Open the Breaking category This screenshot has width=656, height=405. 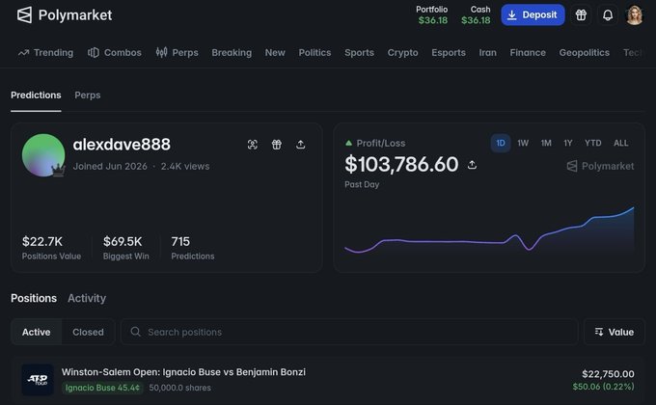pos(232,53)
